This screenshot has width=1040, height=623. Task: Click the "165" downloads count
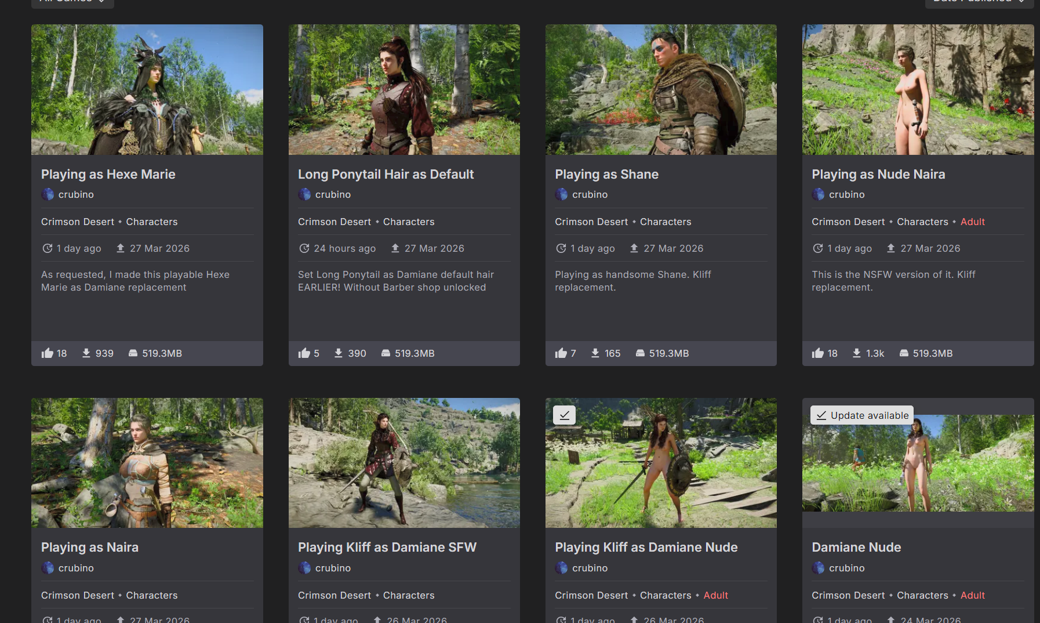(613, 353)
